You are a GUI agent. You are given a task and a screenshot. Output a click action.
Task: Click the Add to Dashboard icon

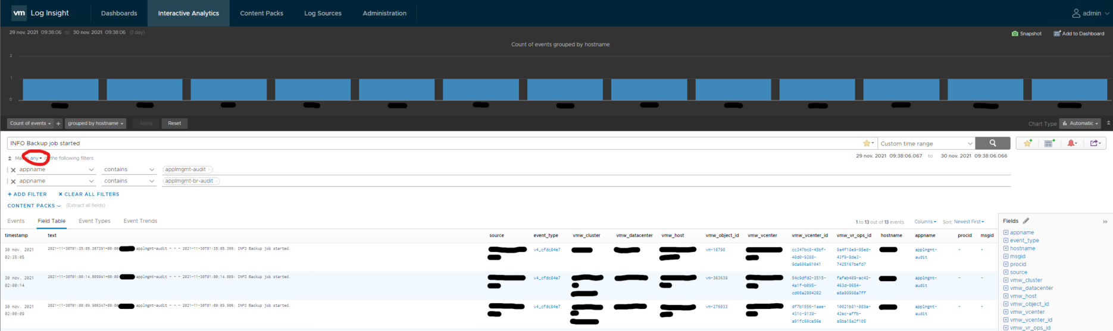point(1057,34)
